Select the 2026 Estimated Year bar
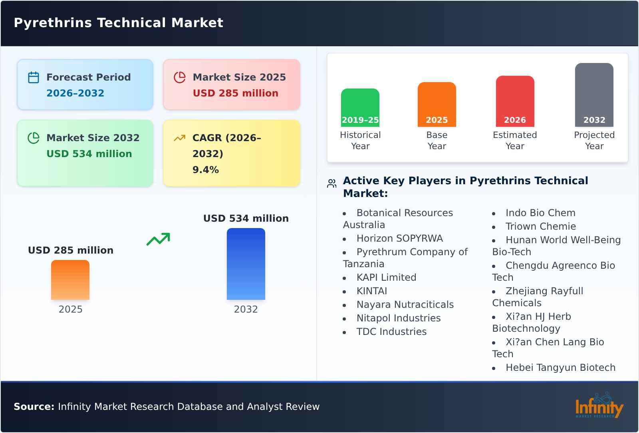The image size is (639, 433). (x=515, y=100)
